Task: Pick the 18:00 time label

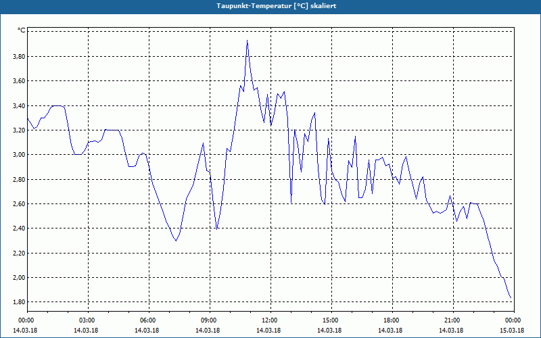Action: (392, 320)
